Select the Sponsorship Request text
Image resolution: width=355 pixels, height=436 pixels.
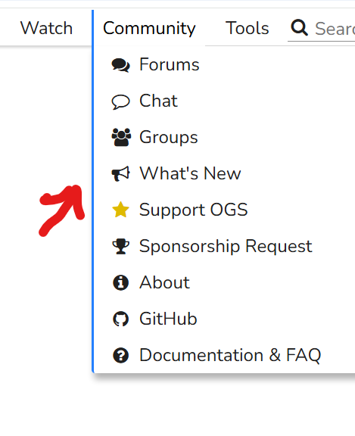point(226,247)
